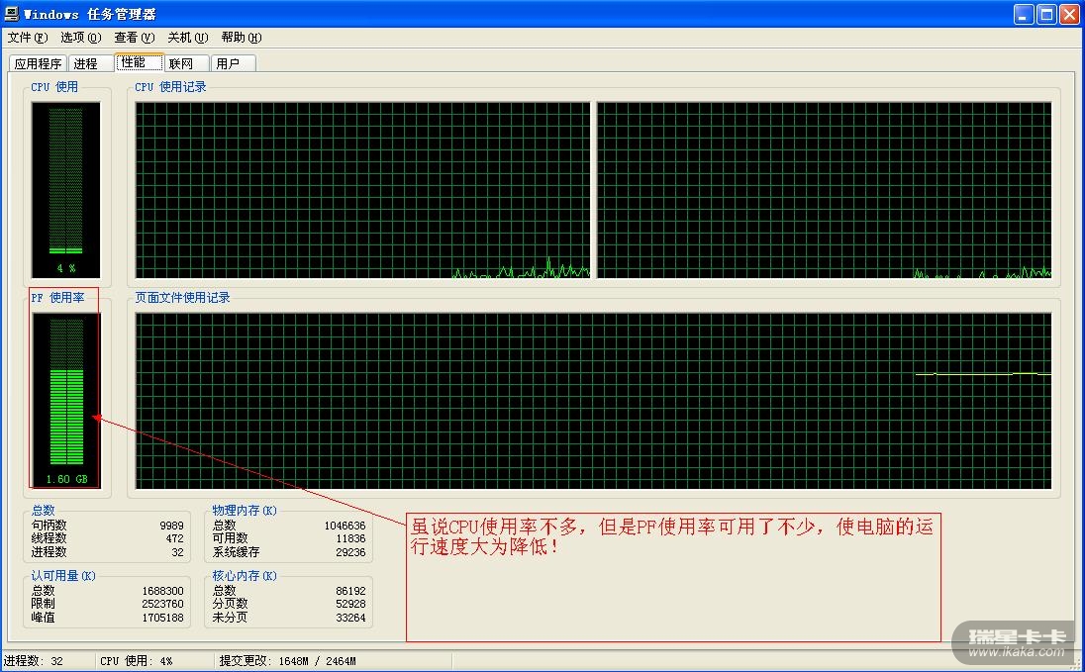Click the 分页数 value 52928
This screenshot has width=1085, height=672.
[x=350, y=604]
